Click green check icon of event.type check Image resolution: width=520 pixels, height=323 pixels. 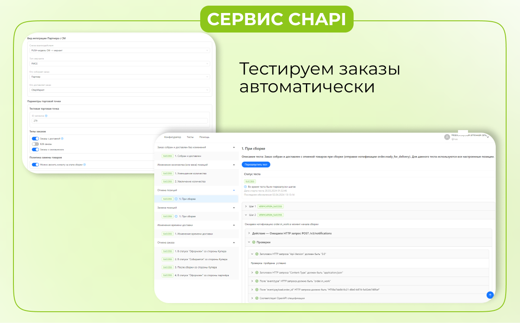[257, 281]
